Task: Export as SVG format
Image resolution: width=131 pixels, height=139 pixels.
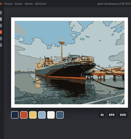Action: pyautogui.click(x=123, y=115)
